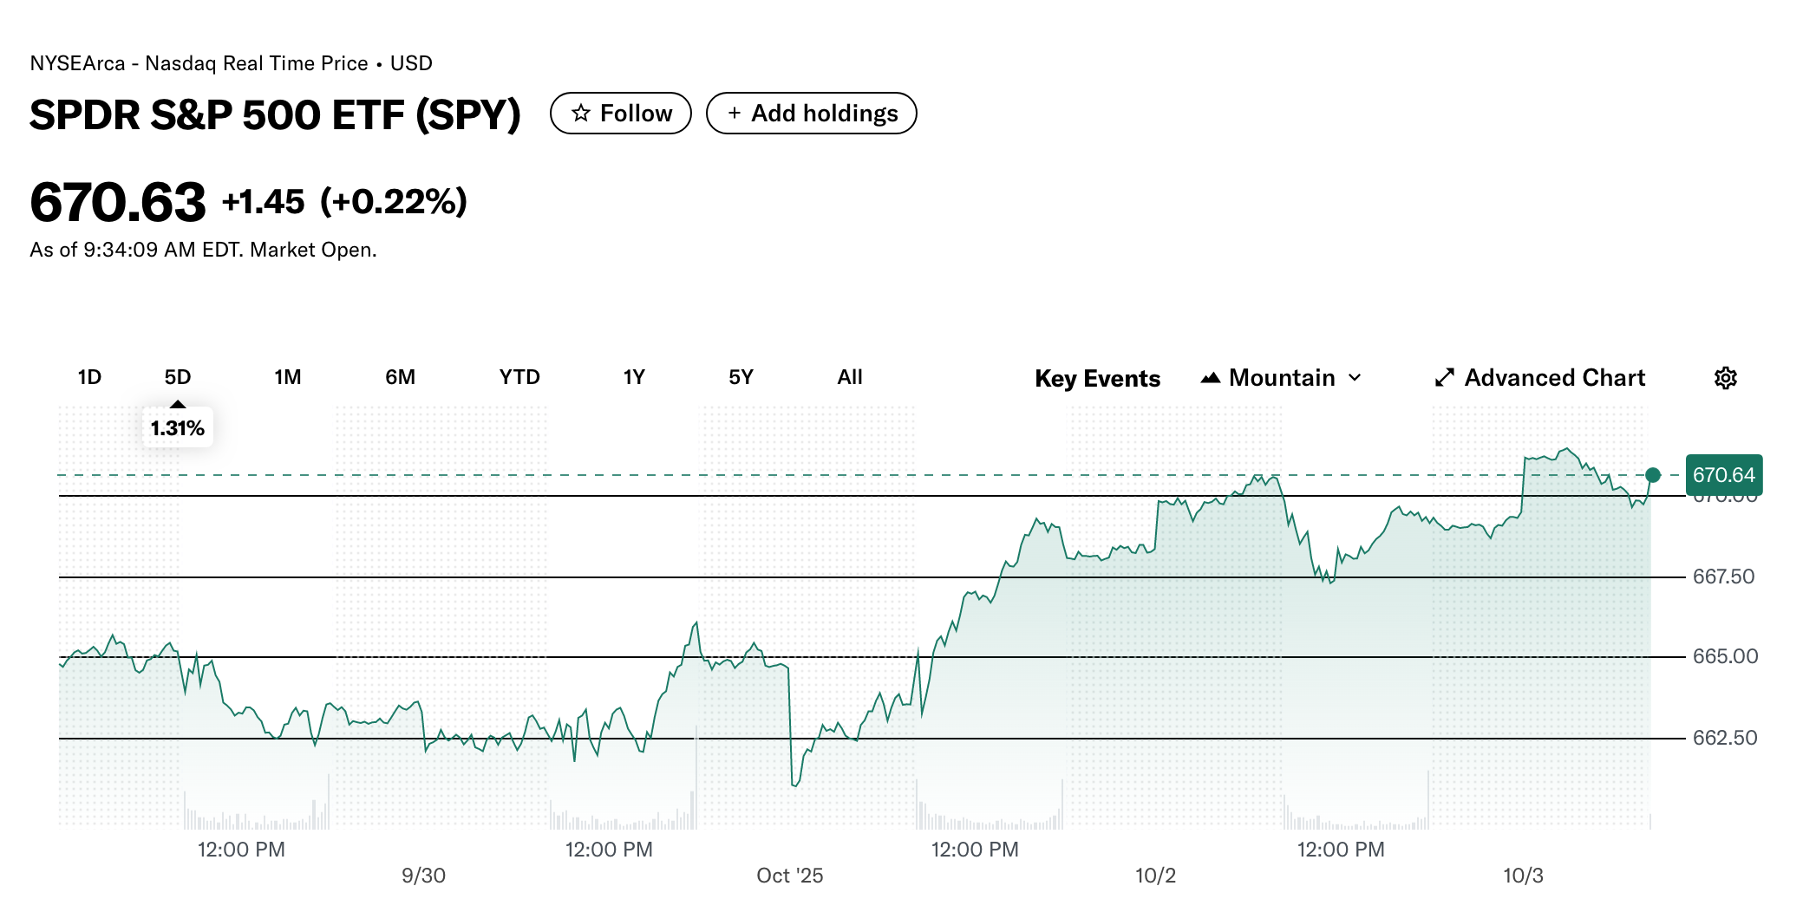Open chart settings gear icon
1816x912 pixels.
pos(1725,378)
